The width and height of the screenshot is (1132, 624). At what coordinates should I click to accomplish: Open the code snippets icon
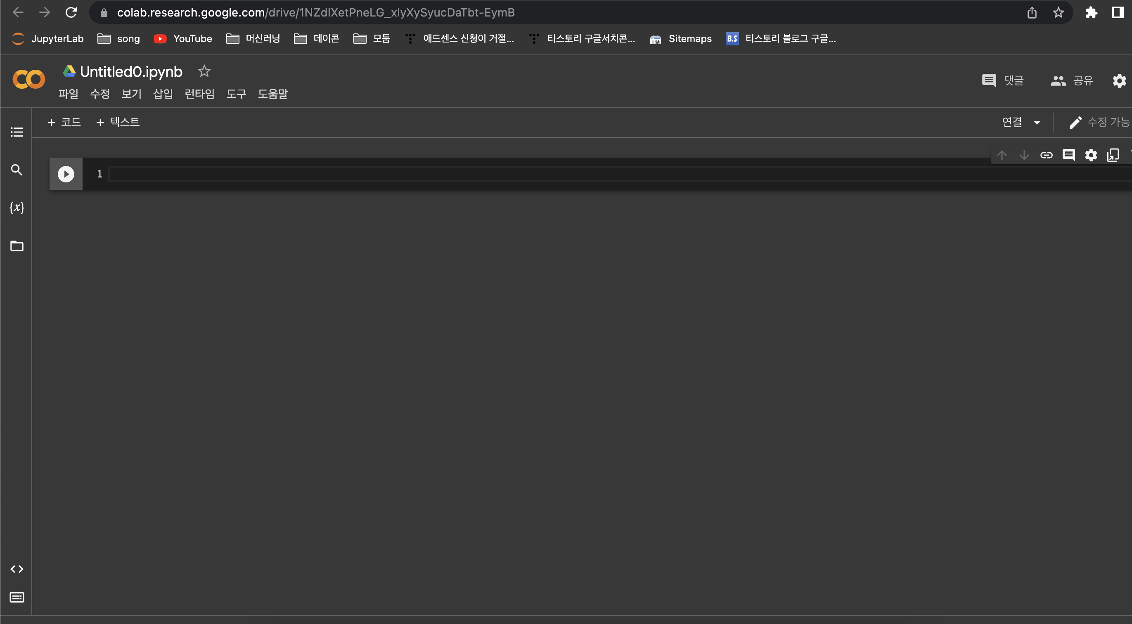click(17, 569)
